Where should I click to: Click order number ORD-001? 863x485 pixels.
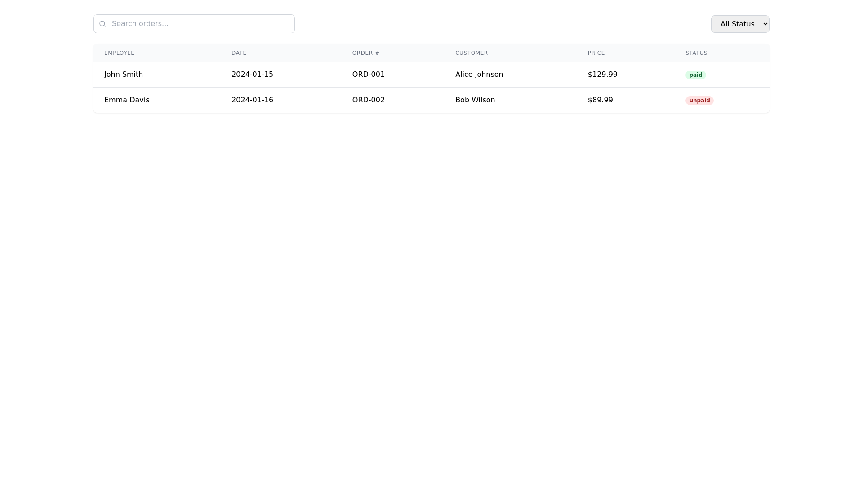pos(368,75)
